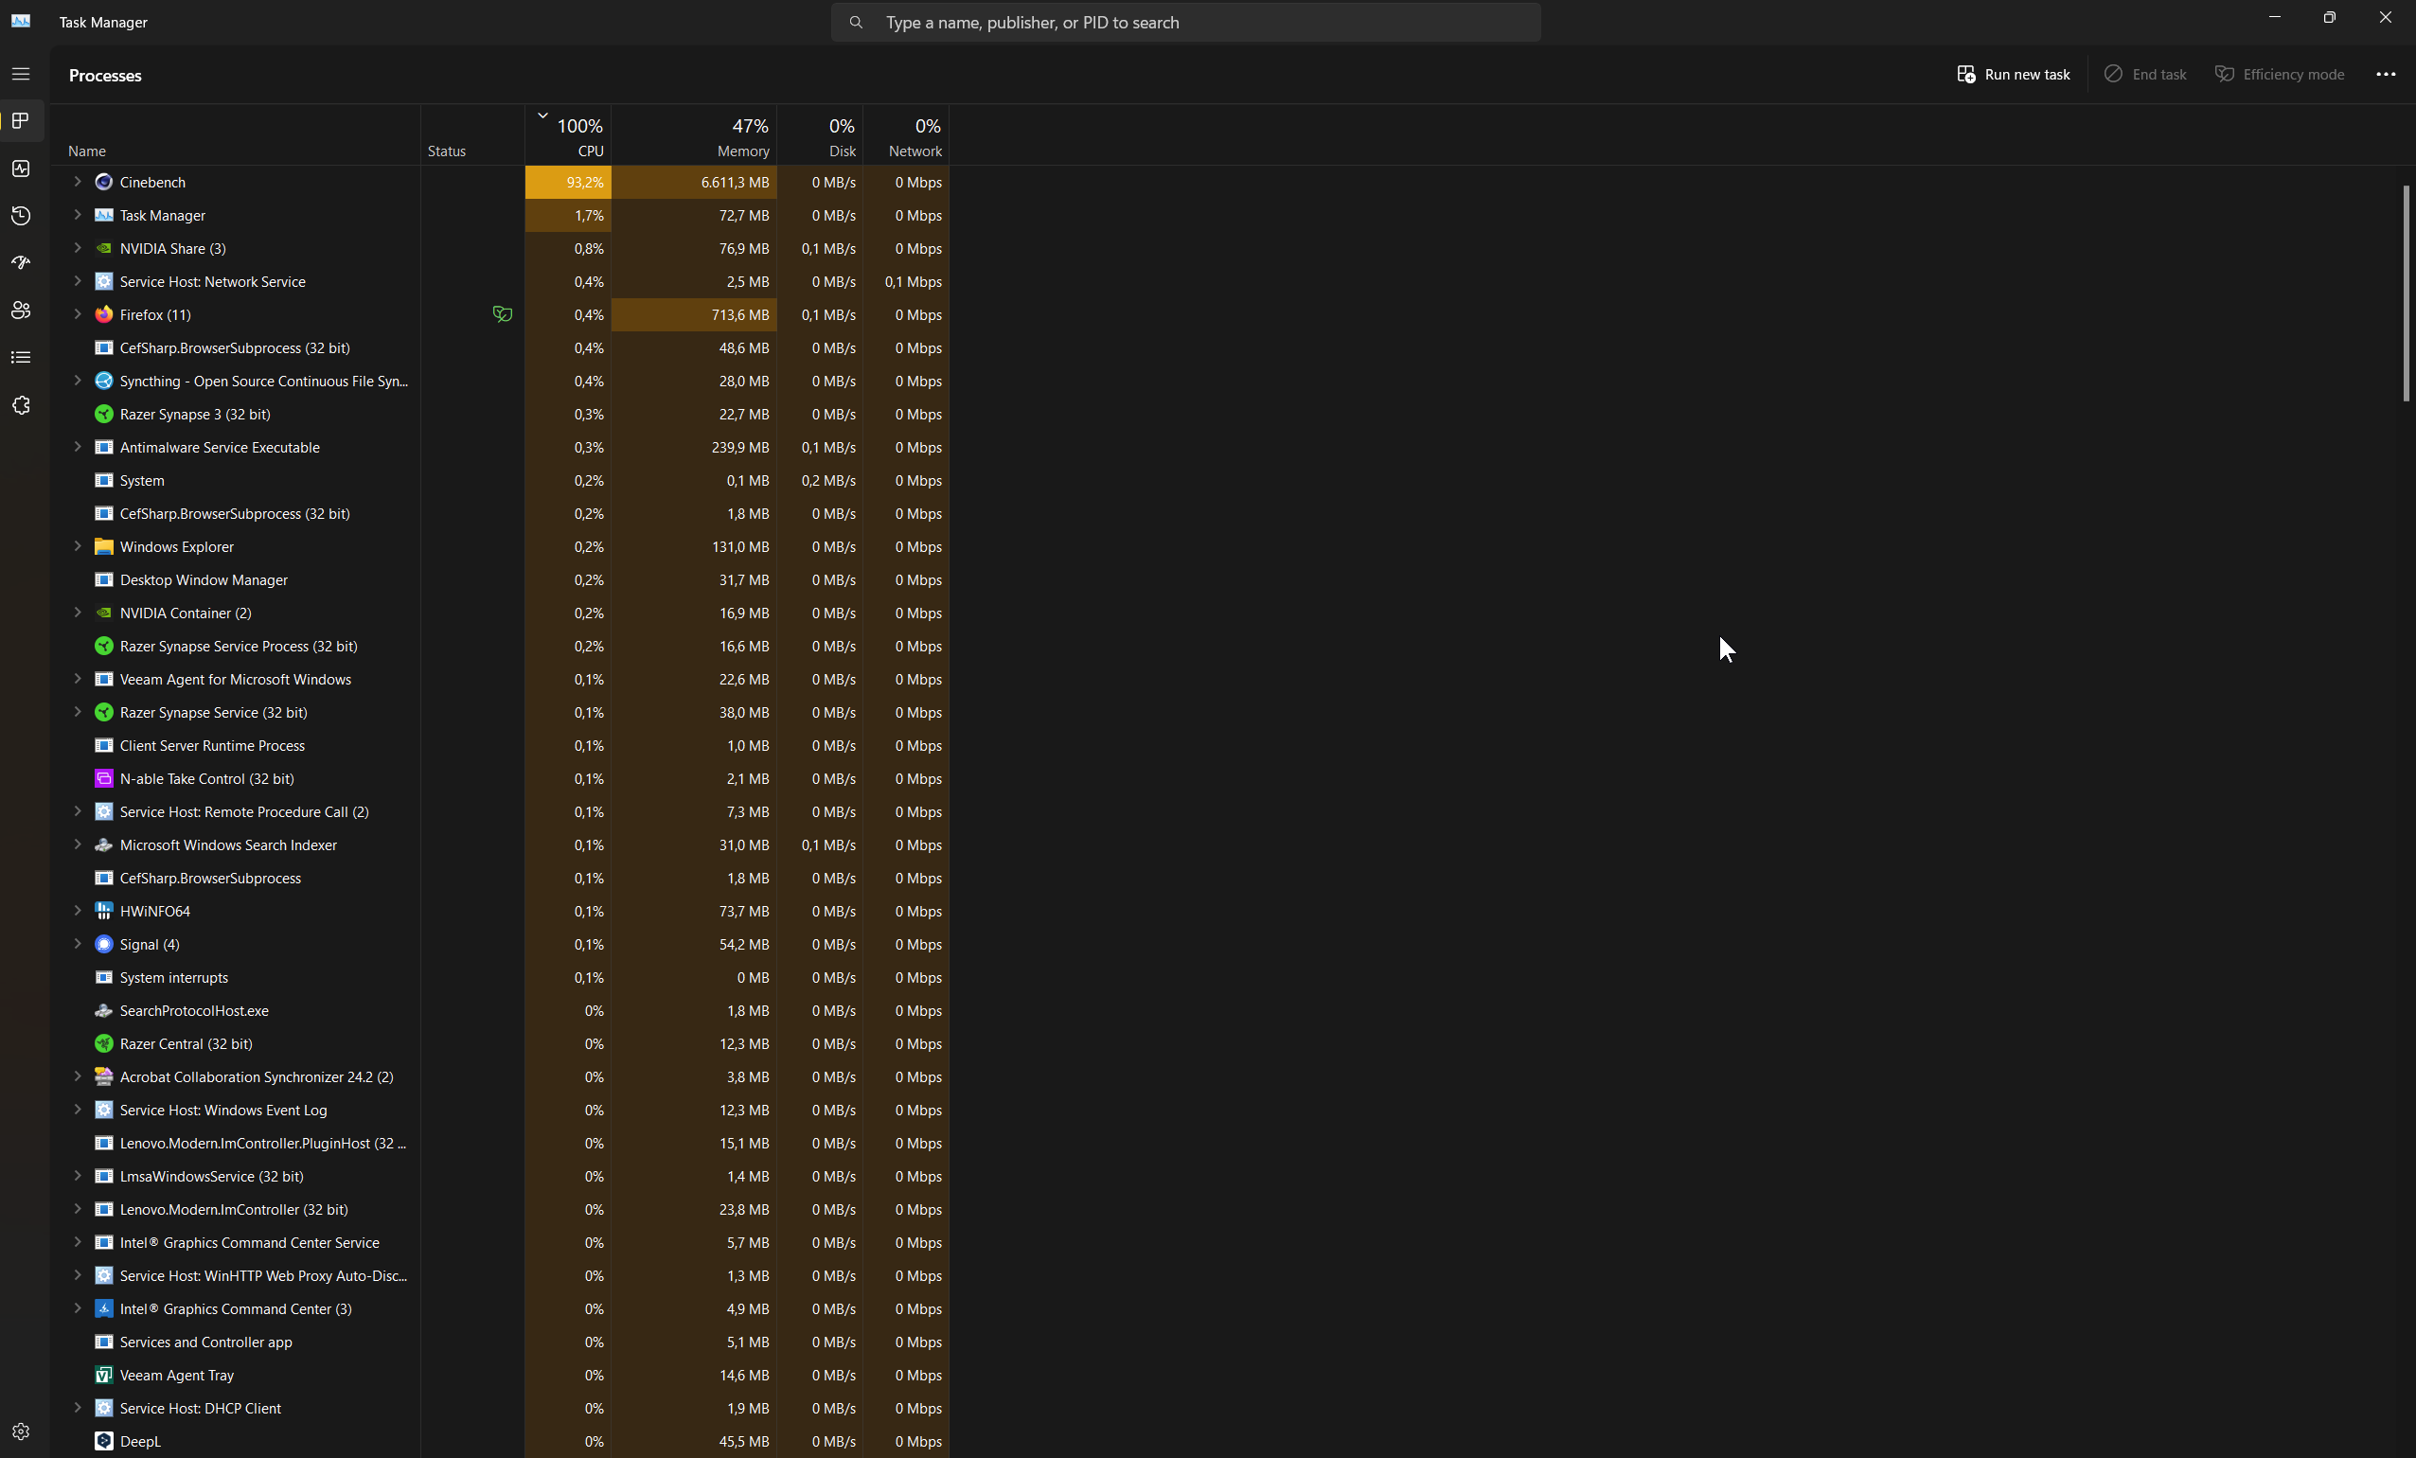Open Startup apps page icon
2416x1458 pixels.
[21, 263]
